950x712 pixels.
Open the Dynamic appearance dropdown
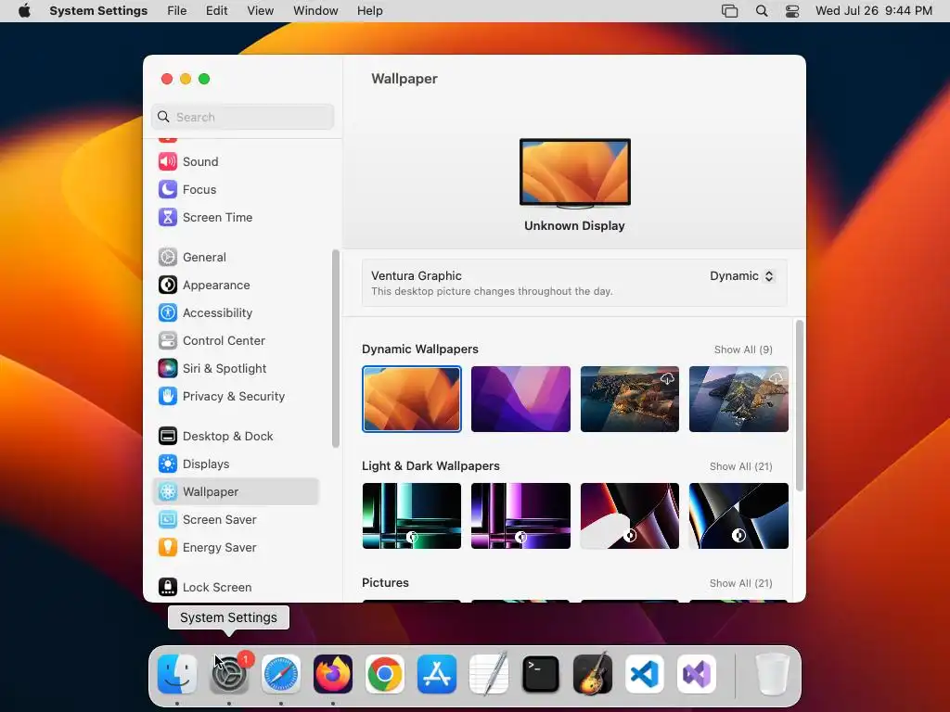click(742, 276)
